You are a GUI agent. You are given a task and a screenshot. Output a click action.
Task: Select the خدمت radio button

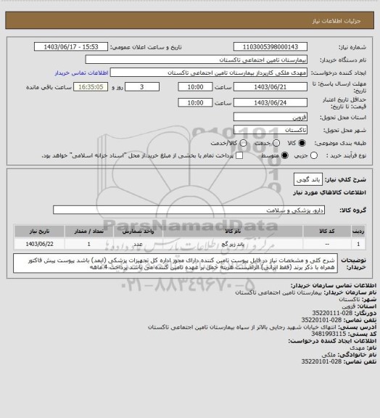click(x=276, y=143)
